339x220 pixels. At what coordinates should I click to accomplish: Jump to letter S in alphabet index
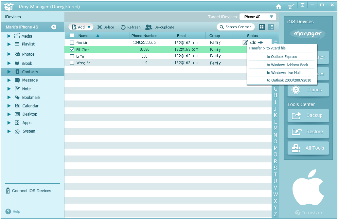coord(275,168)
